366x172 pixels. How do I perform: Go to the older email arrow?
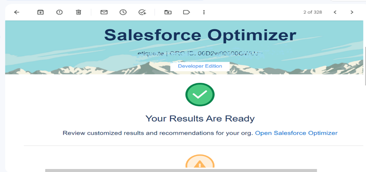pos(352,12)
